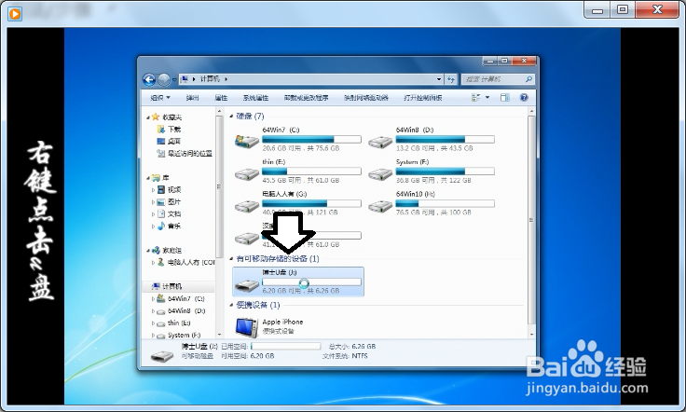
Task: Select thin (E:) in navigation tree
Action: [x=179, y=323]
